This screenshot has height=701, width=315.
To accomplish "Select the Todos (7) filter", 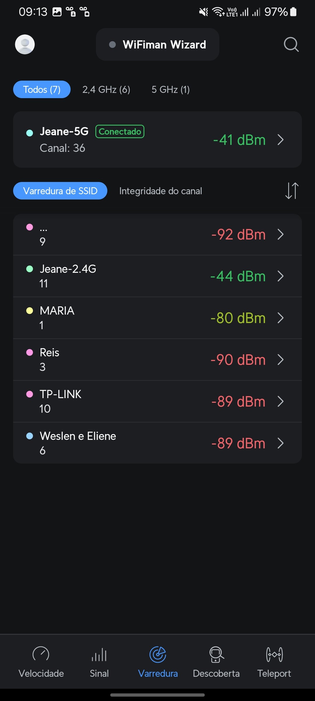I will 42,89.
